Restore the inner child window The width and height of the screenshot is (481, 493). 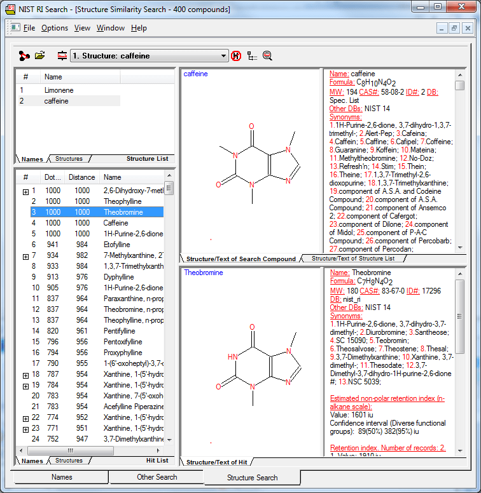tap(454, 29)
